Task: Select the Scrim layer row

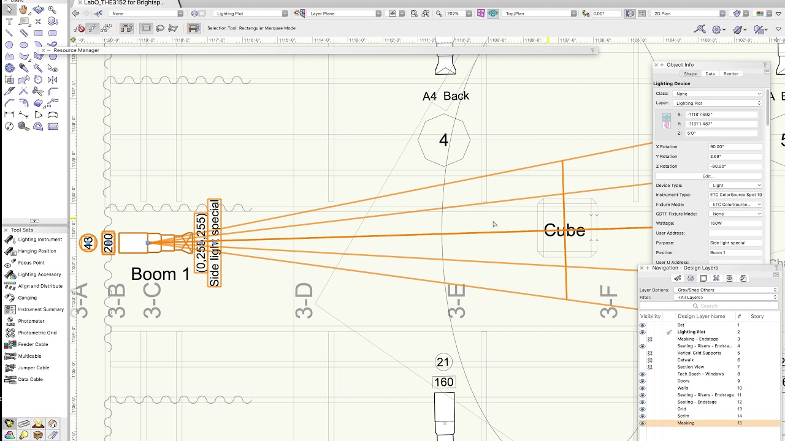Action: tap(708, 416)
